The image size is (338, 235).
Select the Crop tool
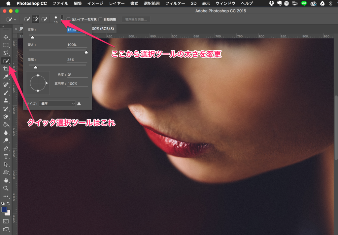point(6,69)
